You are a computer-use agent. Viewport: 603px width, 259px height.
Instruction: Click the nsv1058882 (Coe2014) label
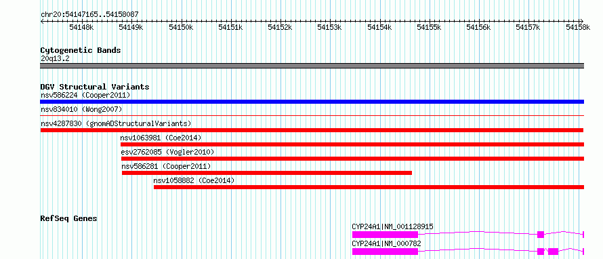pyautogui.click(x=194, y=180)
